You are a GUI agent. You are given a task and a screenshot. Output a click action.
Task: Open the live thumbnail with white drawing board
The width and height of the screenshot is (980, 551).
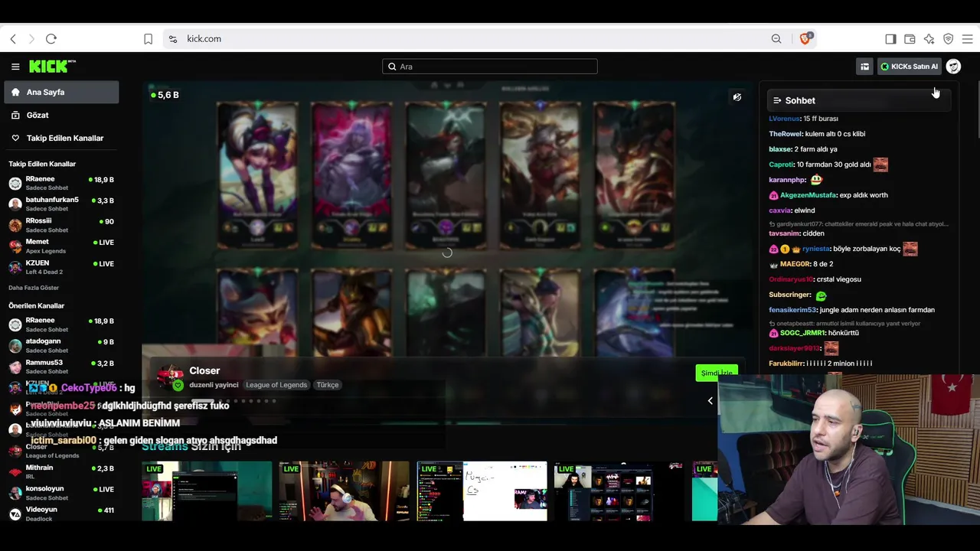[x=482, y=491]
